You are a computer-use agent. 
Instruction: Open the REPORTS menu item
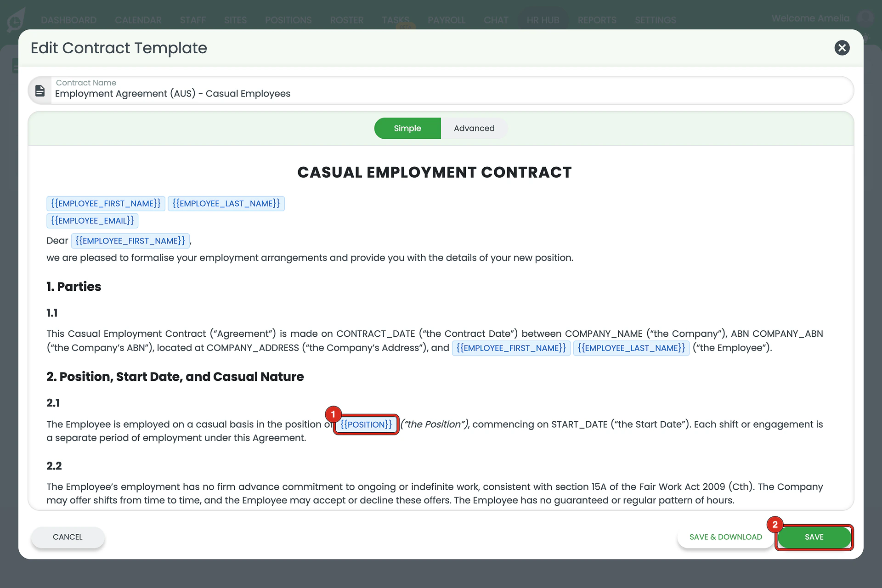597,20
